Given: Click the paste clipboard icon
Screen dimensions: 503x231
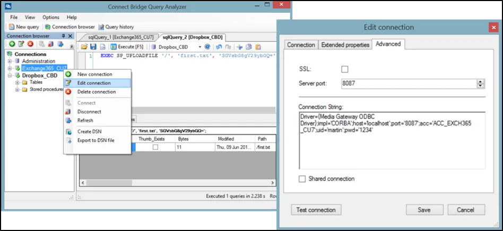Looking at the screenshot, I should pos(258,47).
